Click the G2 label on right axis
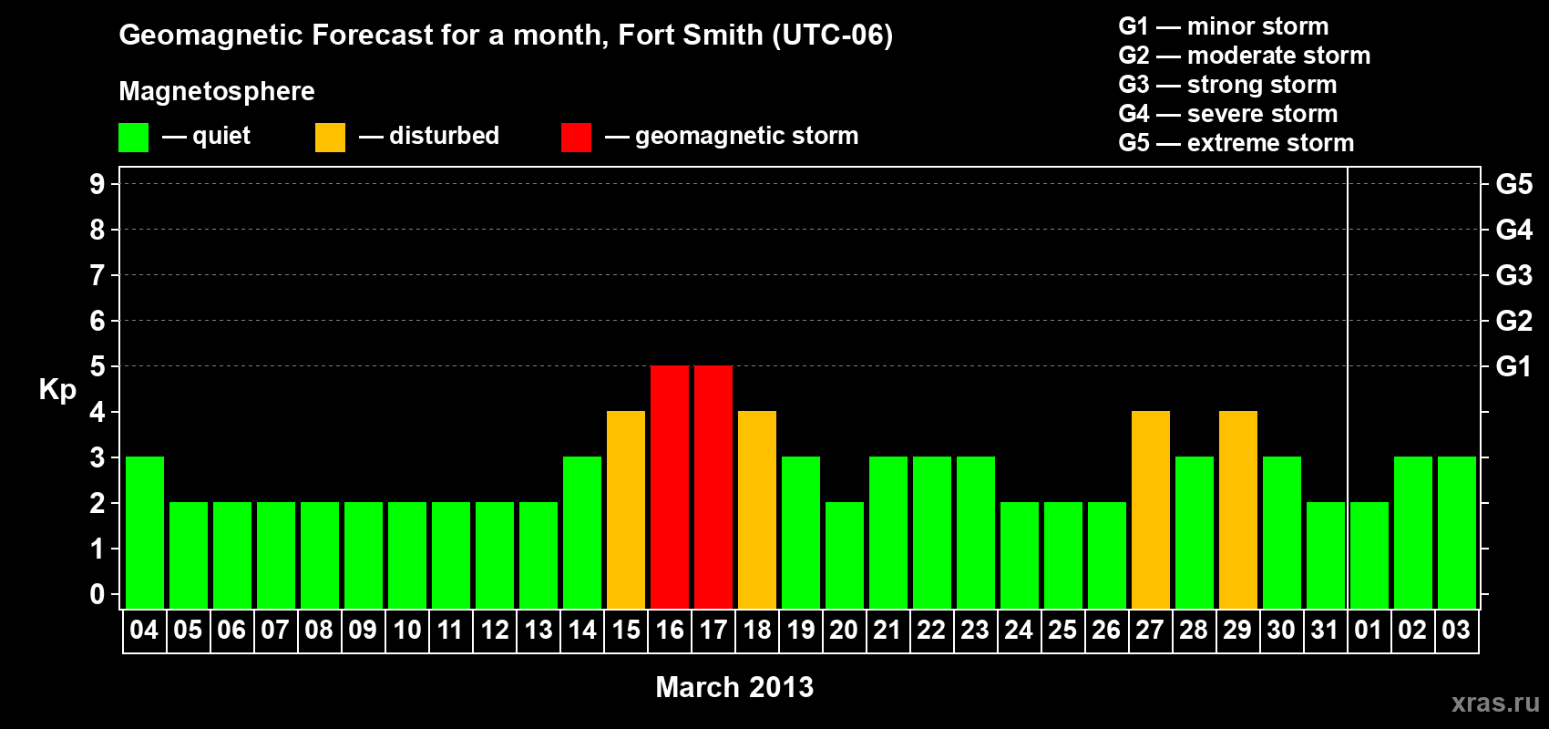The image size is (1549, 729). click(x=1513, y=321)
